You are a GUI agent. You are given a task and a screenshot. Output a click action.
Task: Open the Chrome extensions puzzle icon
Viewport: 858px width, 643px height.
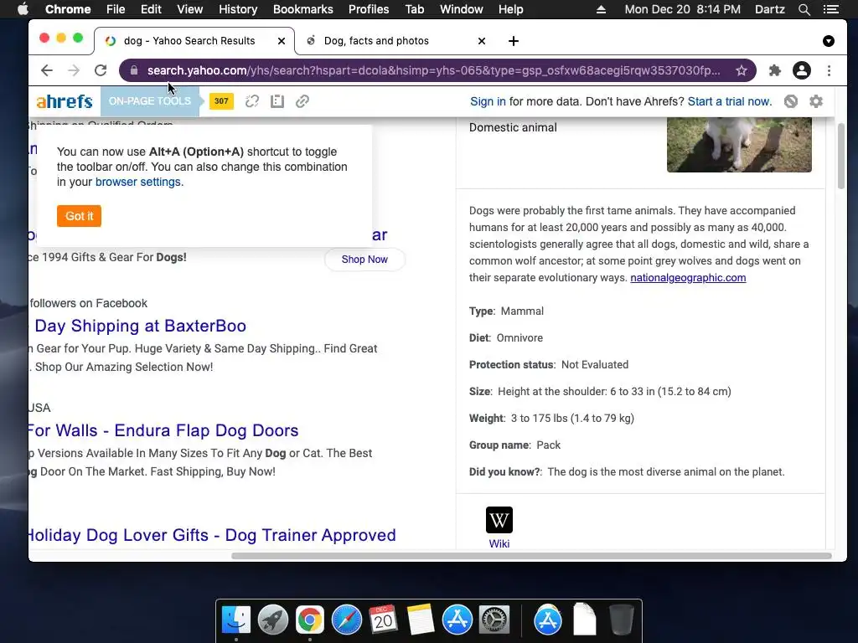775,70
